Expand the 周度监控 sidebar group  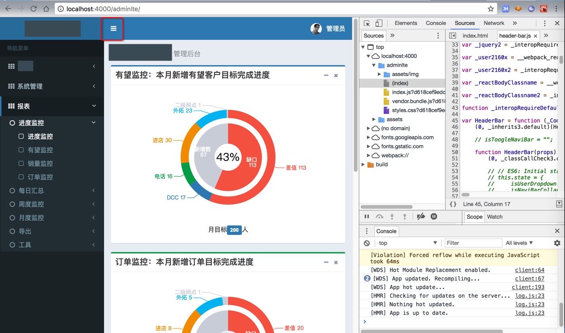52,204
